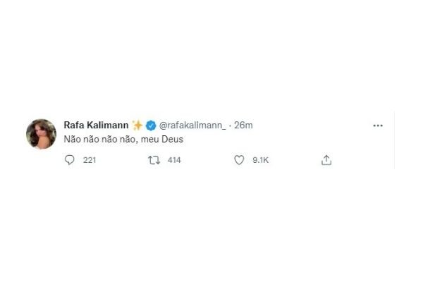Retweet using the arrows icon
Viewport: 423px width, 282px height.
point(154,160)
